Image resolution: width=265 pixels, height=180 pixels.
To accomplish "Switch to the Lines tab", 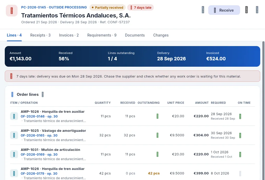I will coord(14,35).
